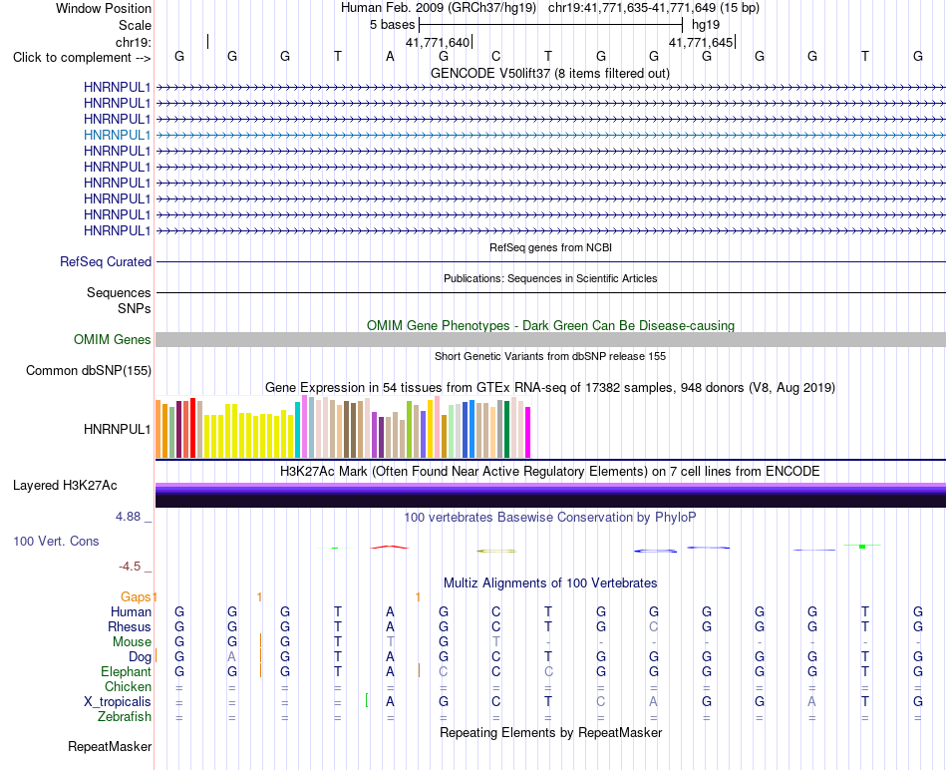The image size is (947, 770).
Task: Click the cyan bar in the GTEx expression chart
Action: [297, 430]
